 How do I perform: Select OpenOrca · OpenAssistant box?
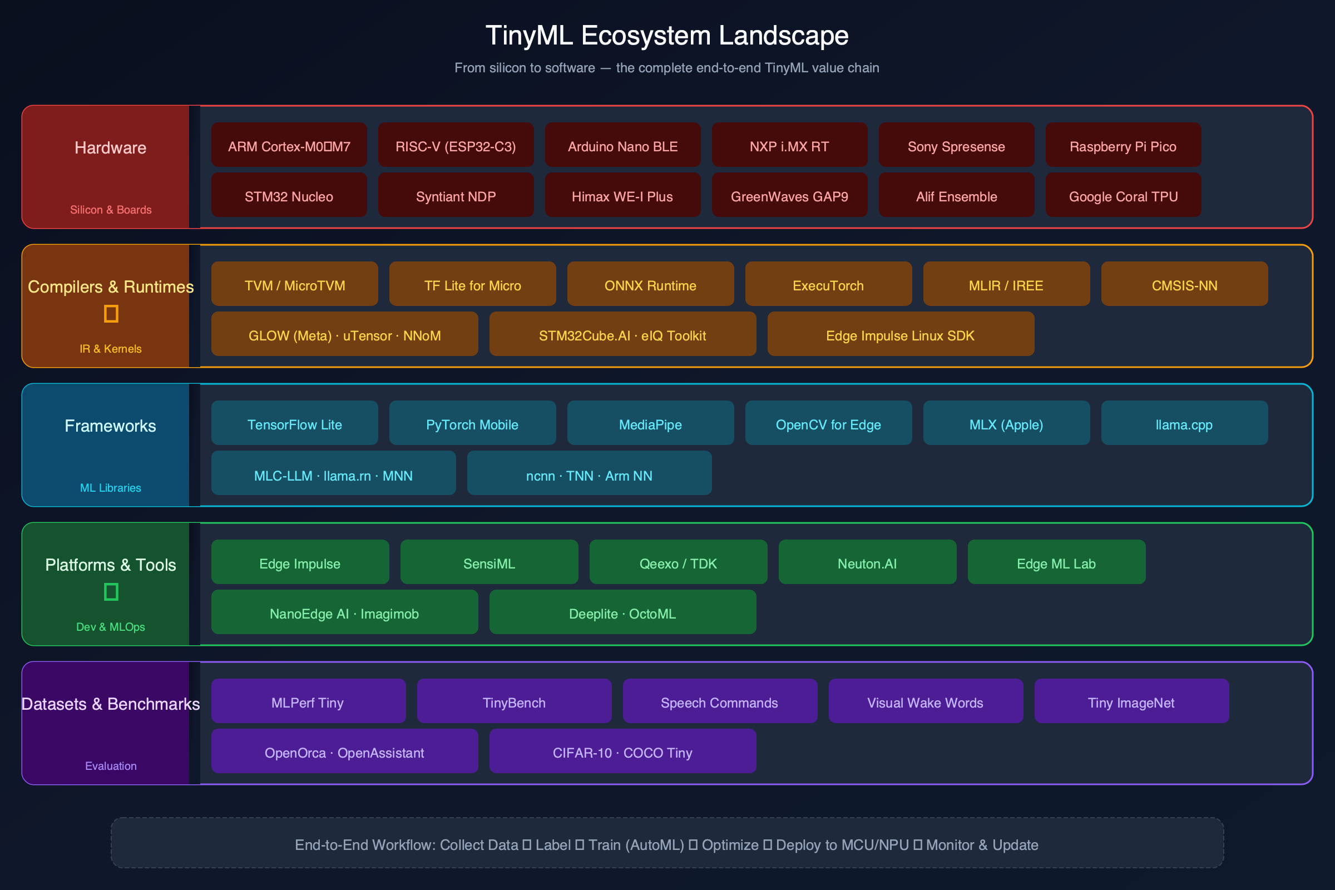344,751
